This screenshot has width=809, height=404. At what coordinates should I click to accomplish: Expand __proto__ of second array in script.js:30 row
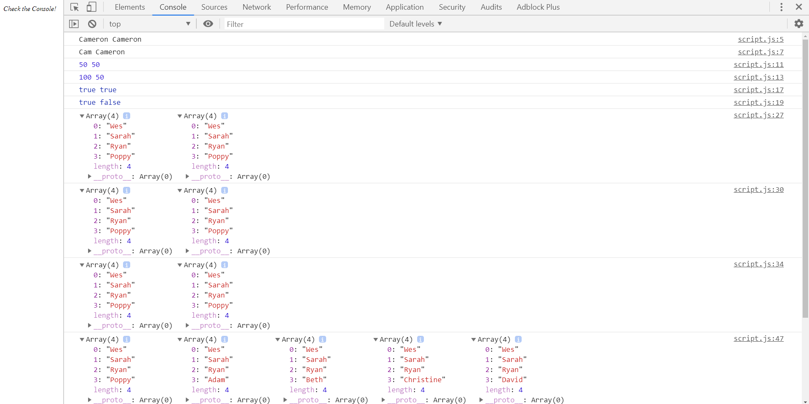coord(187,251)
